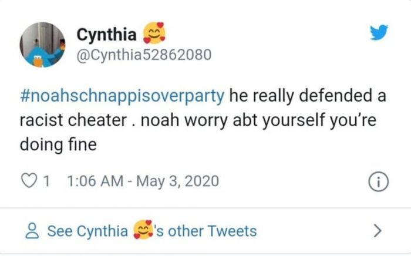Click the words "doing fine" in the tweet

click(58, 144)
